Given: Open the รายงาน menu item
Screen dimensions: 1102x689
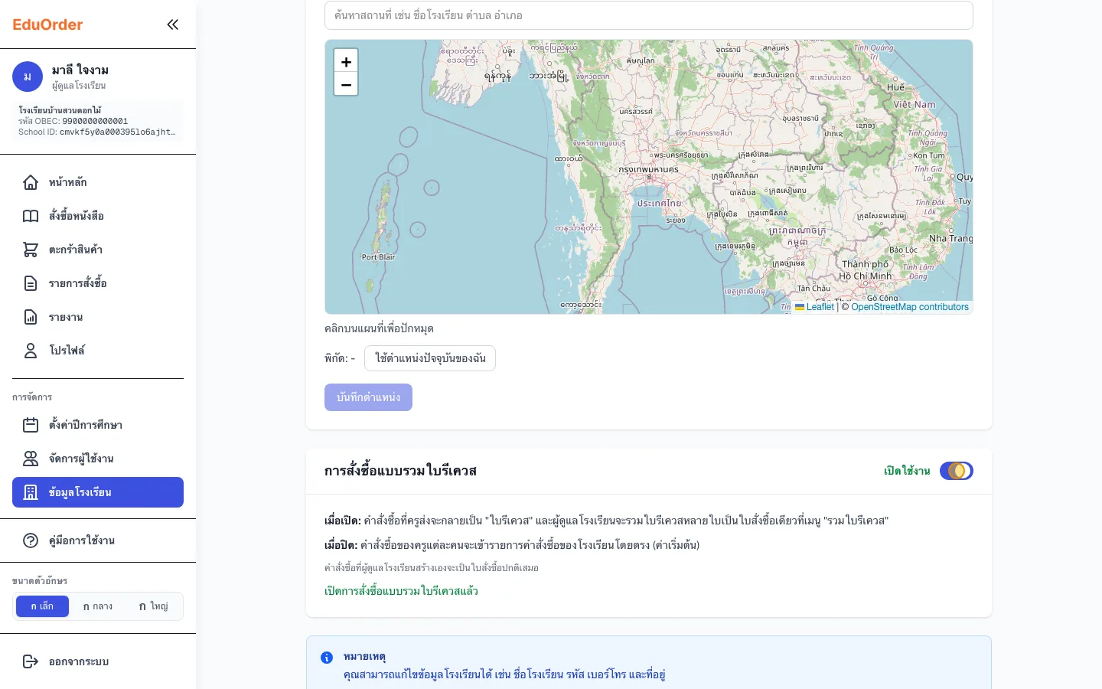Looking at the screenshot, I should click(x=98, y=317).
